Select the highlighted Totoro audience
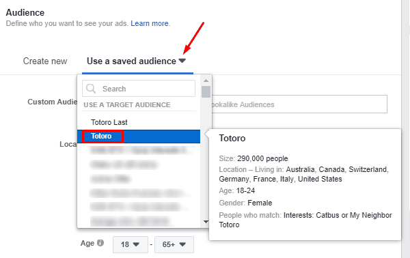 click(x=139, y=137)
